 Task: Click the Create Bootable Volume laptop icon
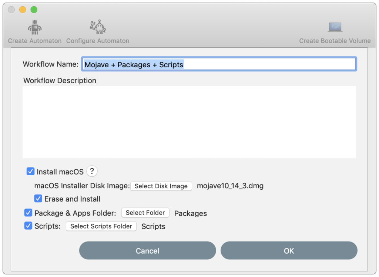[x=335, y=27]
